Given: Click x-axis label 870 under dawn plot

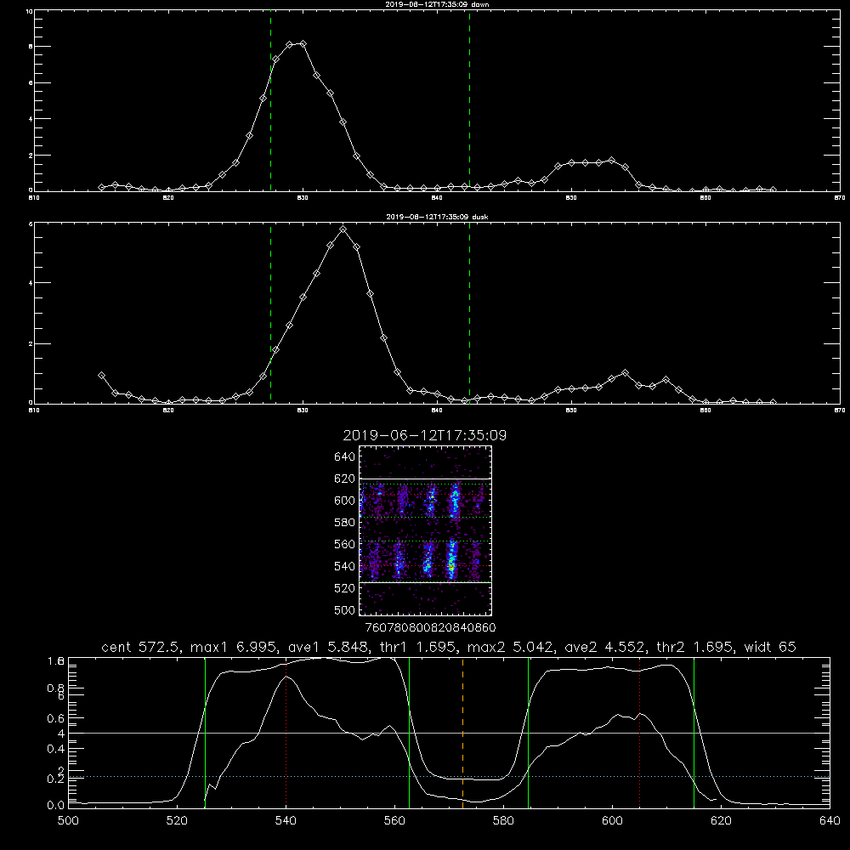Looking at the screenshot, I should pyautogui.click(x=839, y=198).
